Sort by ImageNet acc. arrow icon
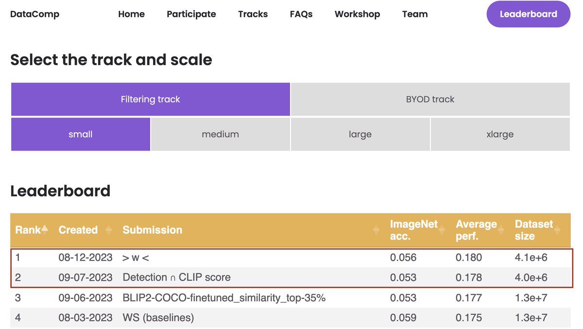Image resolution: width=583 pixels, height=329 pixels. 442,230
